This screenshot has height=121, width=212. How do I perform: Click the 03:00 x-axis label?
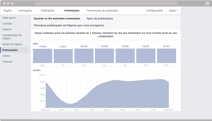coord(61,110)
